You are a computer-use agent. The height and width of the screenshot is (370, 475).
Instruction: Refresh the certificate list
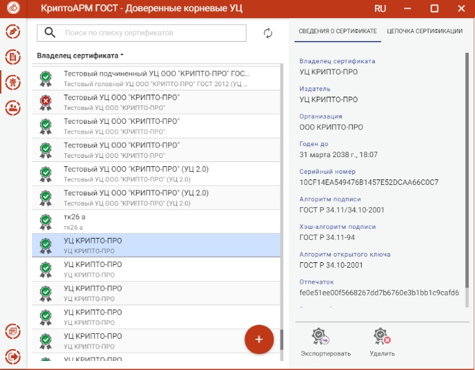pos(268,33)
